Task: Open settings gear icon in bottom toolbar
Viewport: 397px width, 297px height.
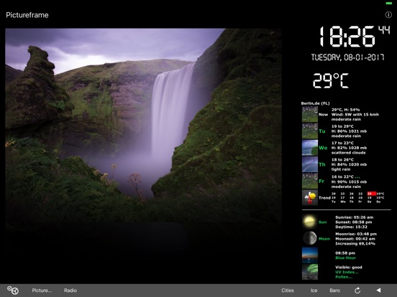Action: click(x=13, y=290)
